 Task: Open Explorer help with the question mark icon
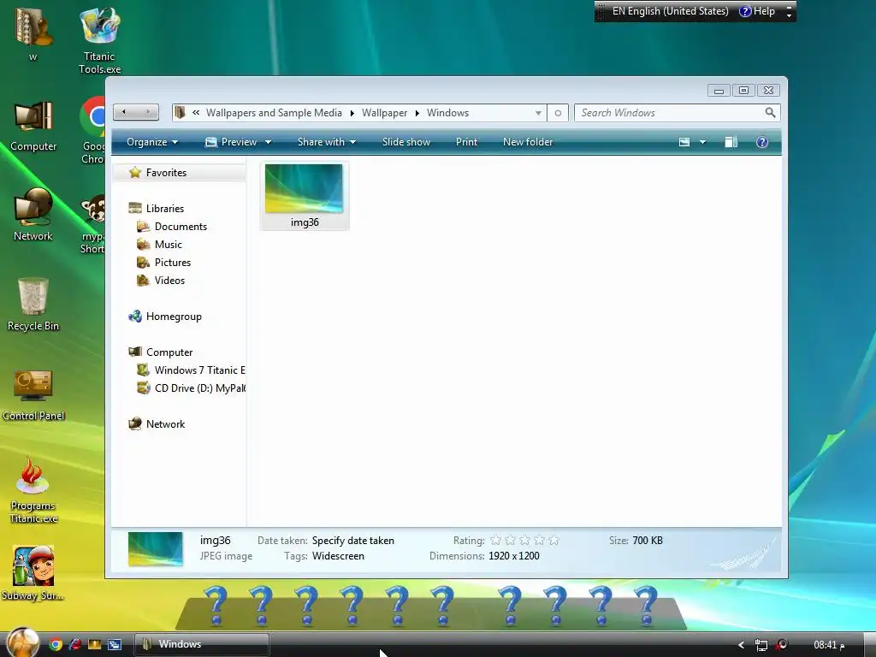[762, 142]
